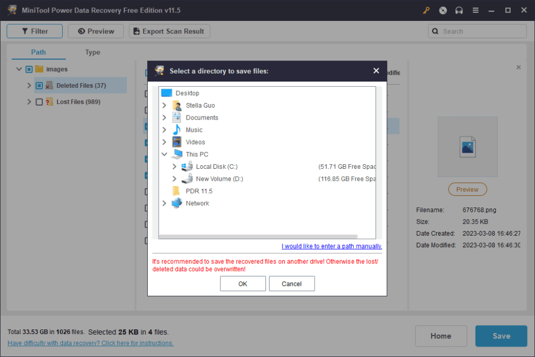Click Export Scan Result
Screen dimensions: 535x357
click(170, 31)
